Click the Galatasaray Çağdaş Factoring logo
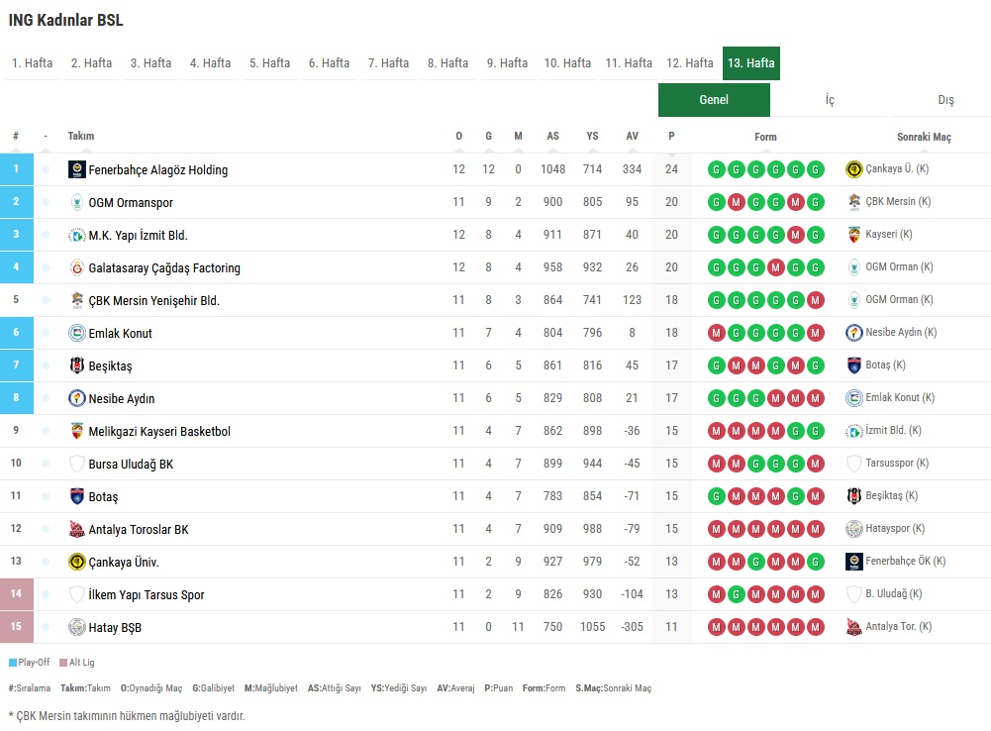This screenshot has width=991, height=731. [76, 267]
